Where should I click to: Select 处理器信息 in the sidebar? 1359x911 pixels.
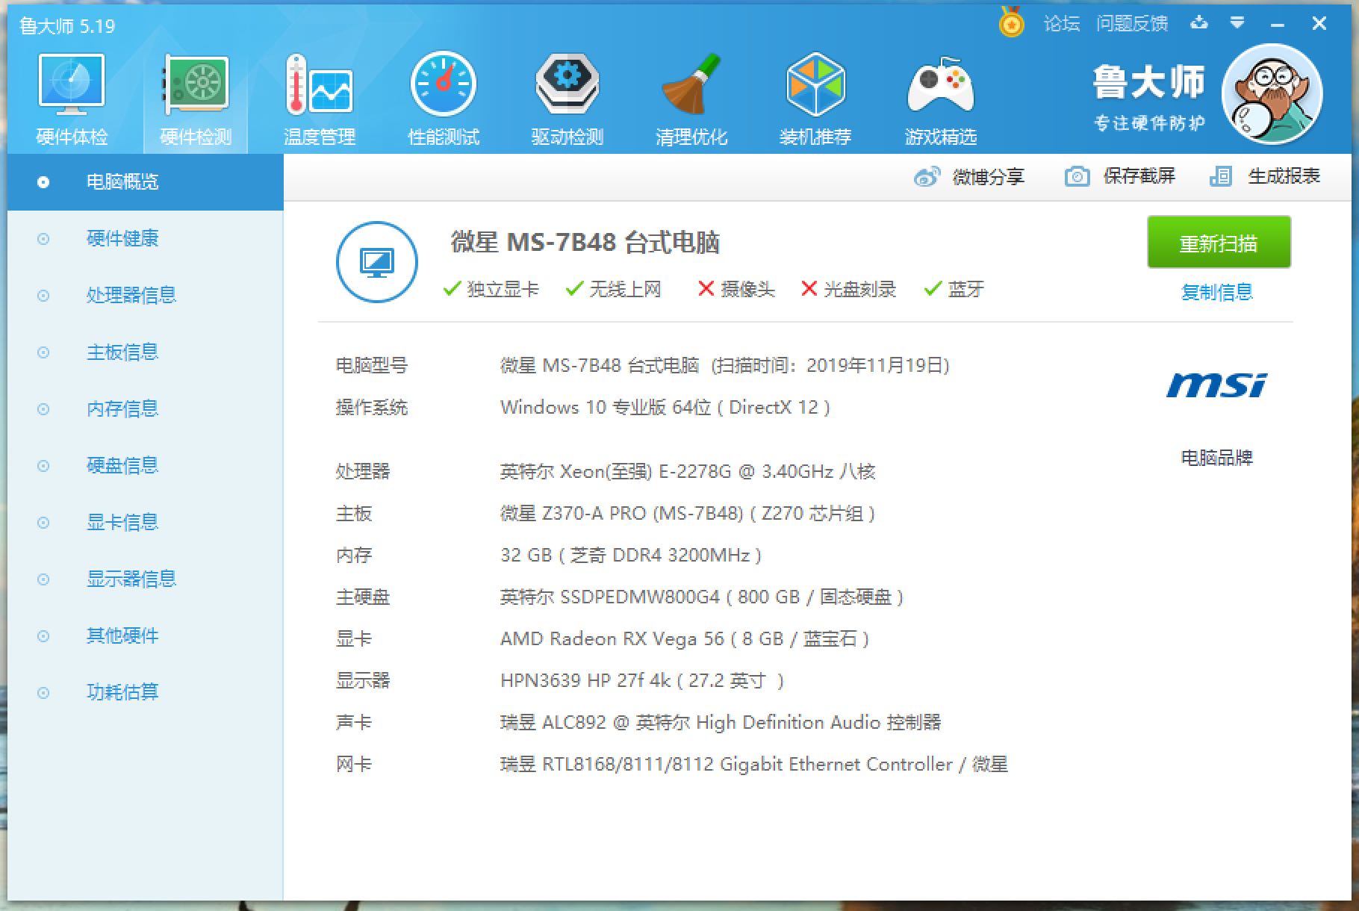point(146,296)
